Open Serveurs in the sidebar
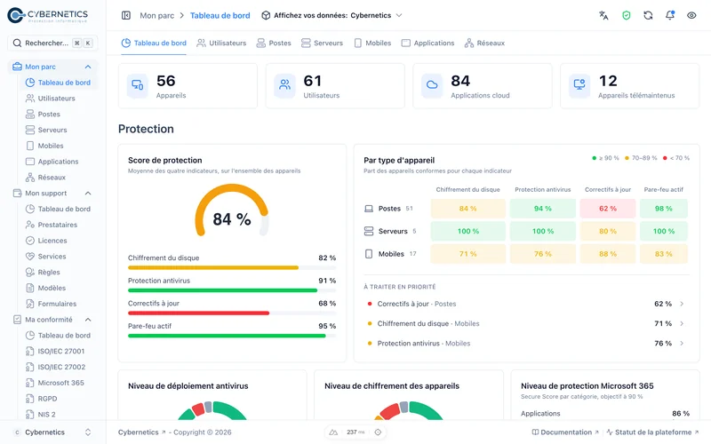This screenshot has height=444, width=711. click(x=52, y=130)
